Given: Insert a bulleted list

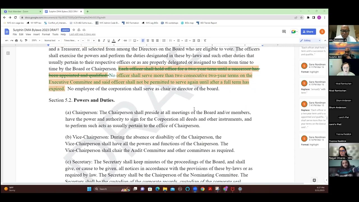Looking at the screenshot, I should (178, 40).
